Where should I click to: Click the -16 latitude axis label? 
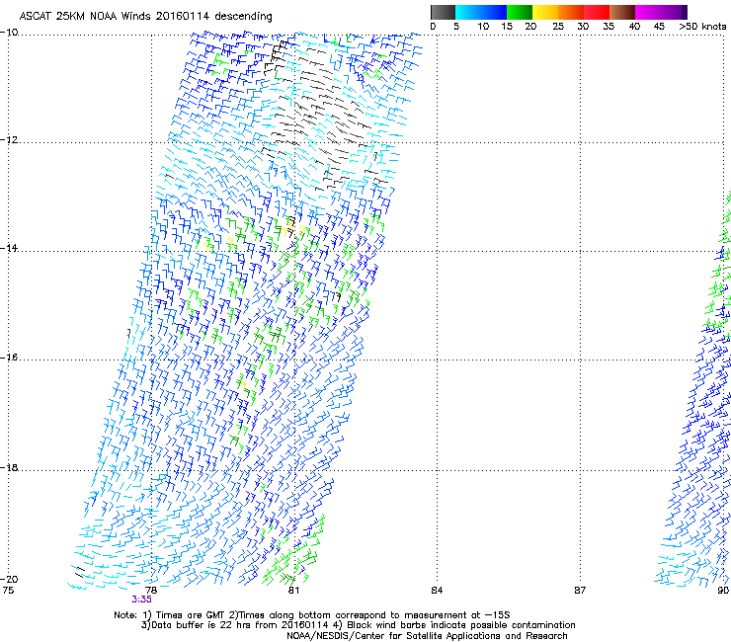click(9, 358)
